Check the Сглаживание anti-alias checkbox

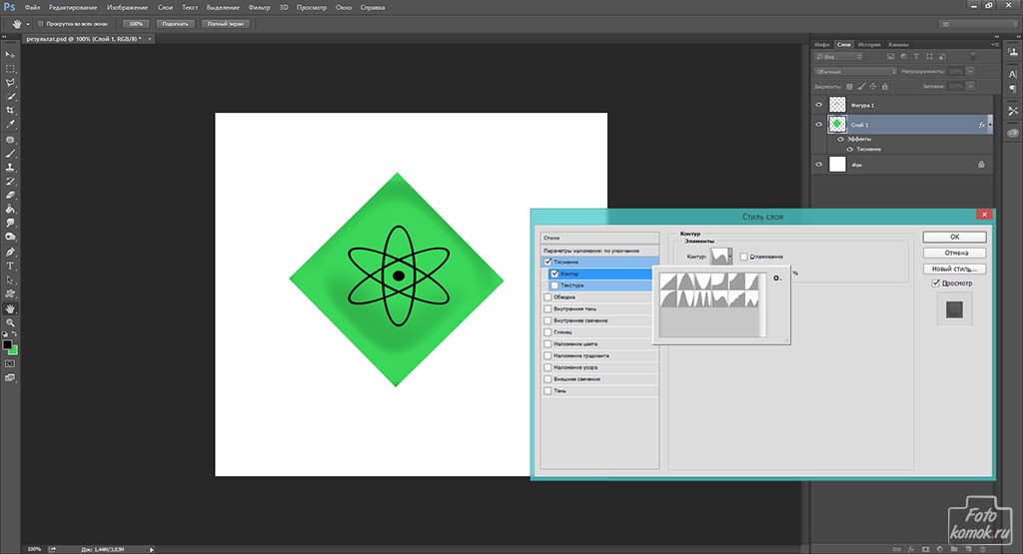tap(743, 257)
